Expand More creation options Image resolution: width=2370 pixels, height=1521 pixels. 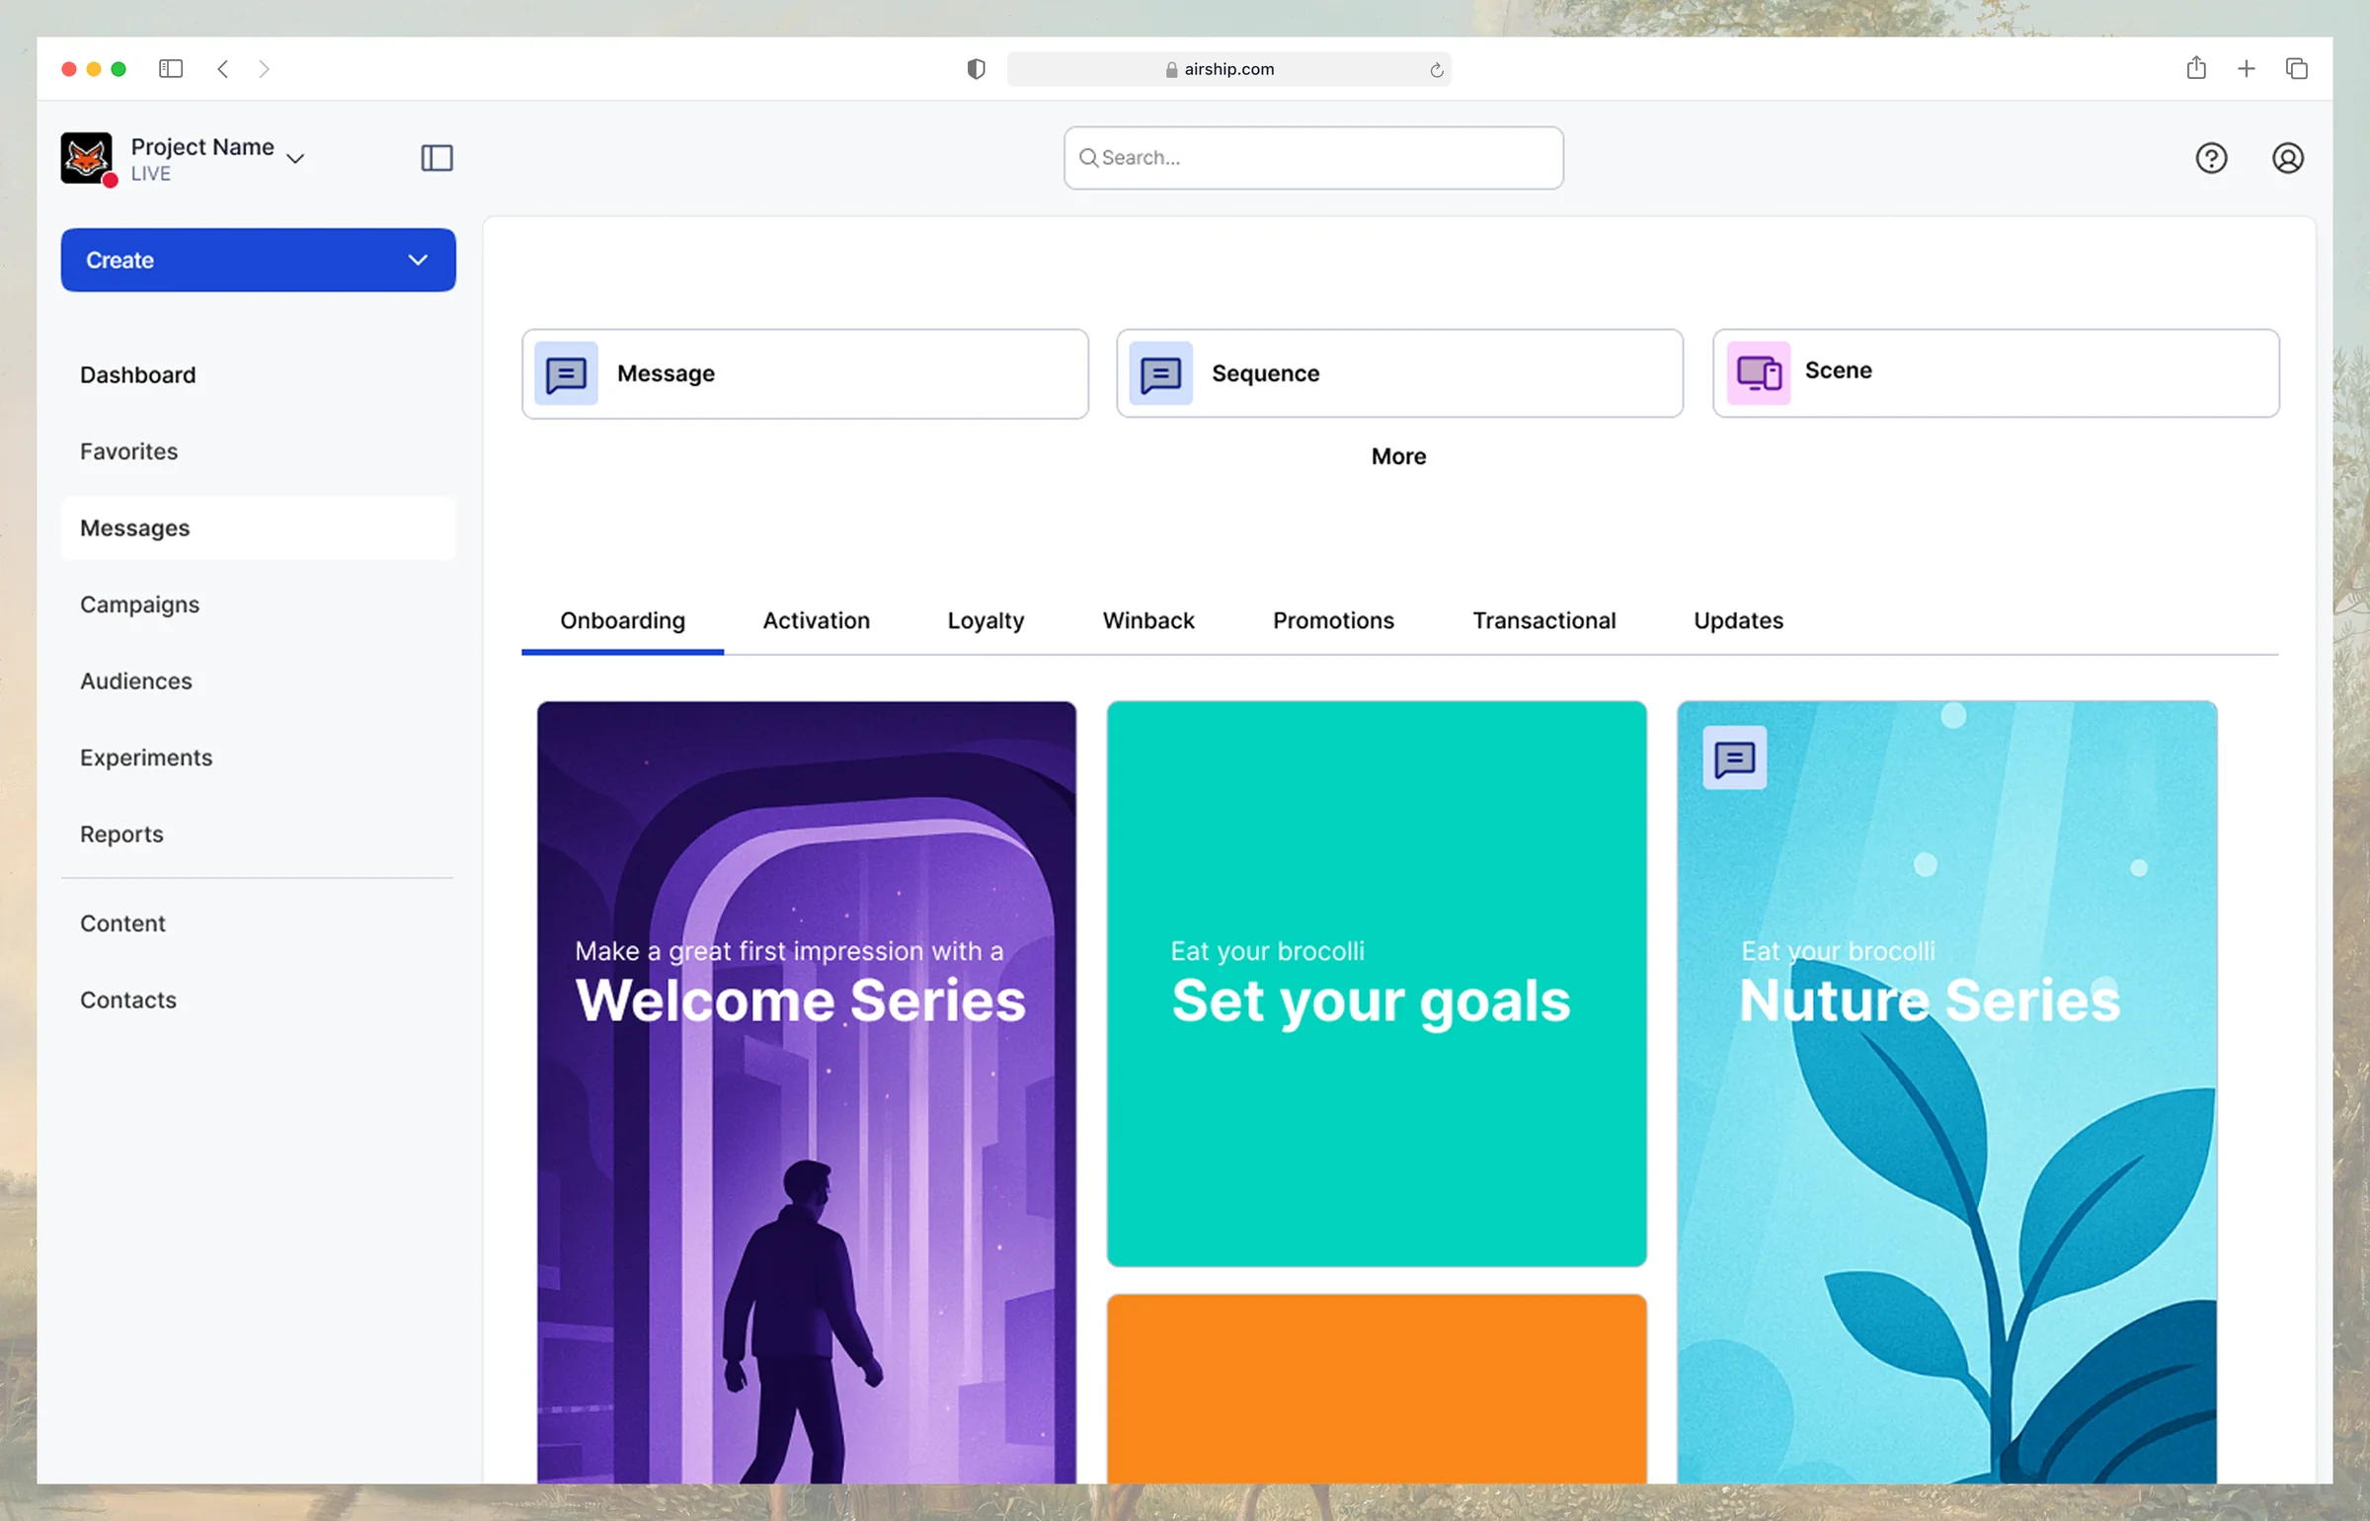click(1399, 456)
